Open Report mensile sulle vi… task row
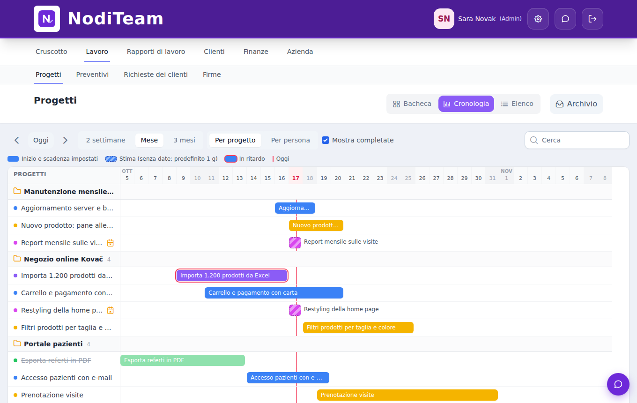637x403 pixels. pyautogui.click(x=64, y=243)
